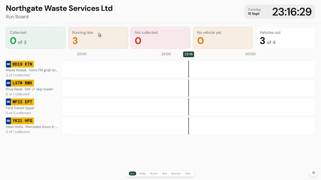The width and height of the screenshot is (321, 180).
Task: Click Ford Transit tipper description
Action: 20,108
